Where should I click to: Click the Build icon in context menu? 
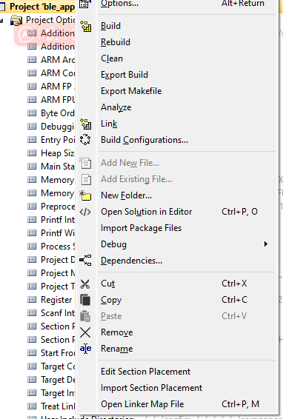click(x=86, y=26)
